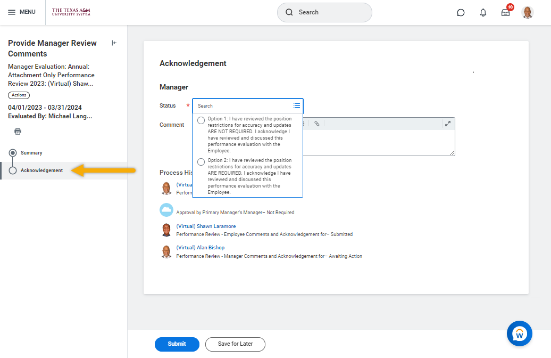Open the Workday assistant floating icon

[x=519, y=333]
